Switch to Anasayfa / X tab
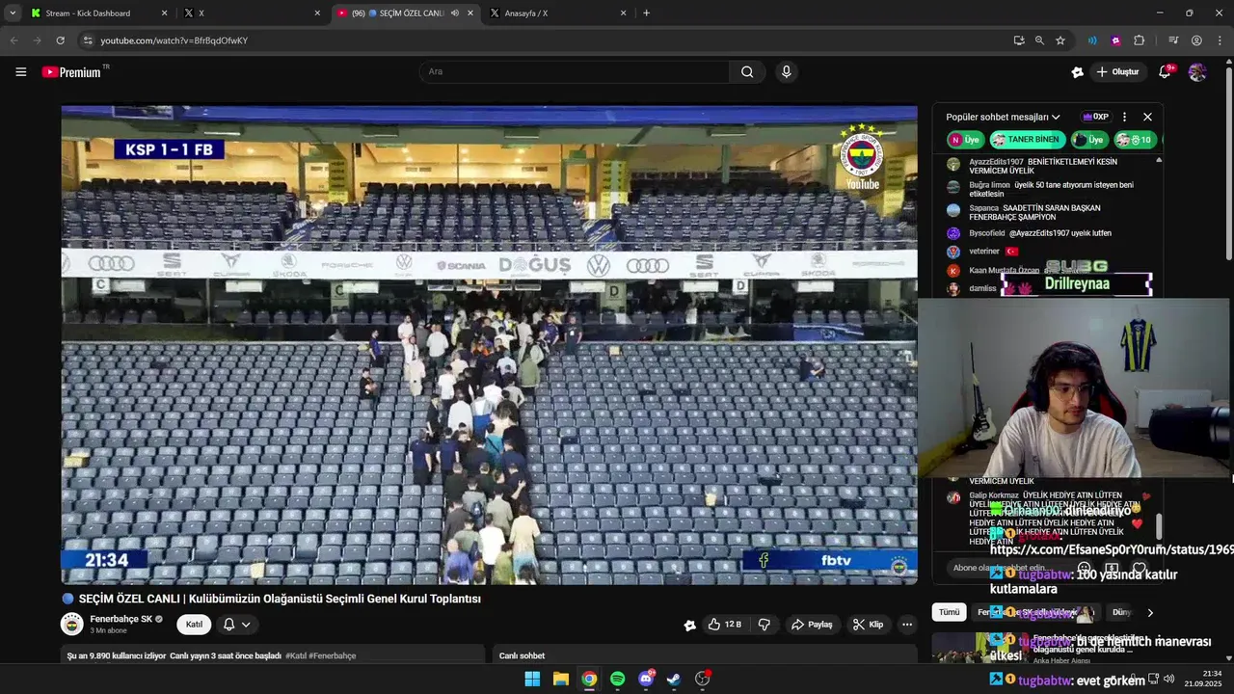Screen dimensions: 1234x694 pyautogui.click(x=557, y=13)
